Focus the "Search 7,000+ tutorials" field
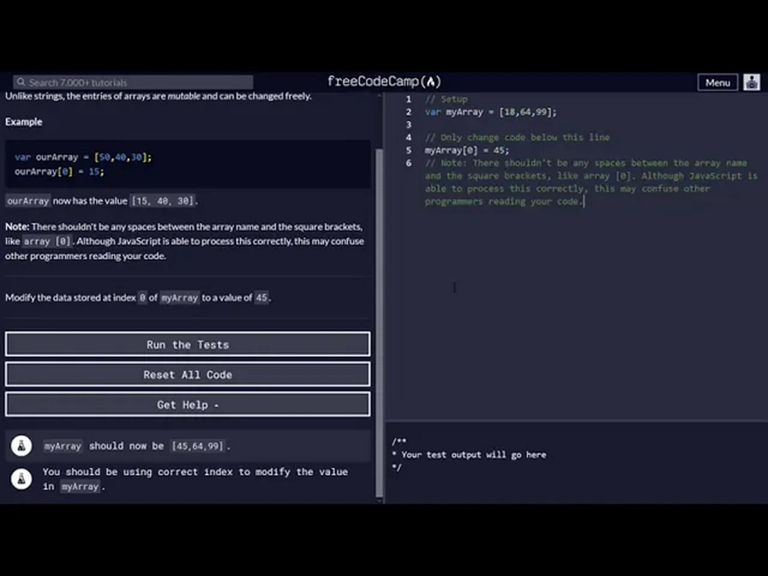The image size is (768, 576). pos(133,82)
